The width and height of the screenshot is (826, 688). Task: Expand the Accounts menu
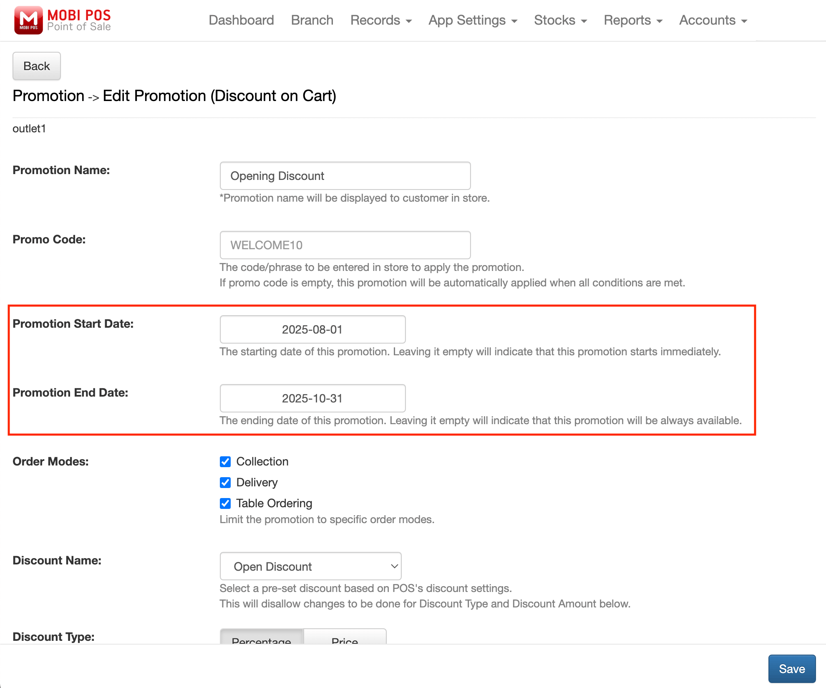(713, 20)
